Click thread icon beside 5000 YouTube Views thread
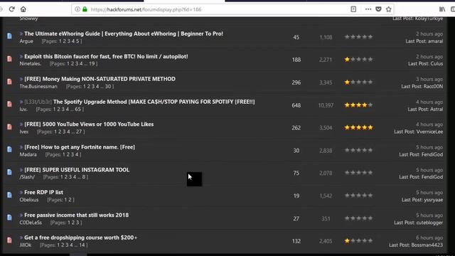The image size is (455, 256). point(9,127)
